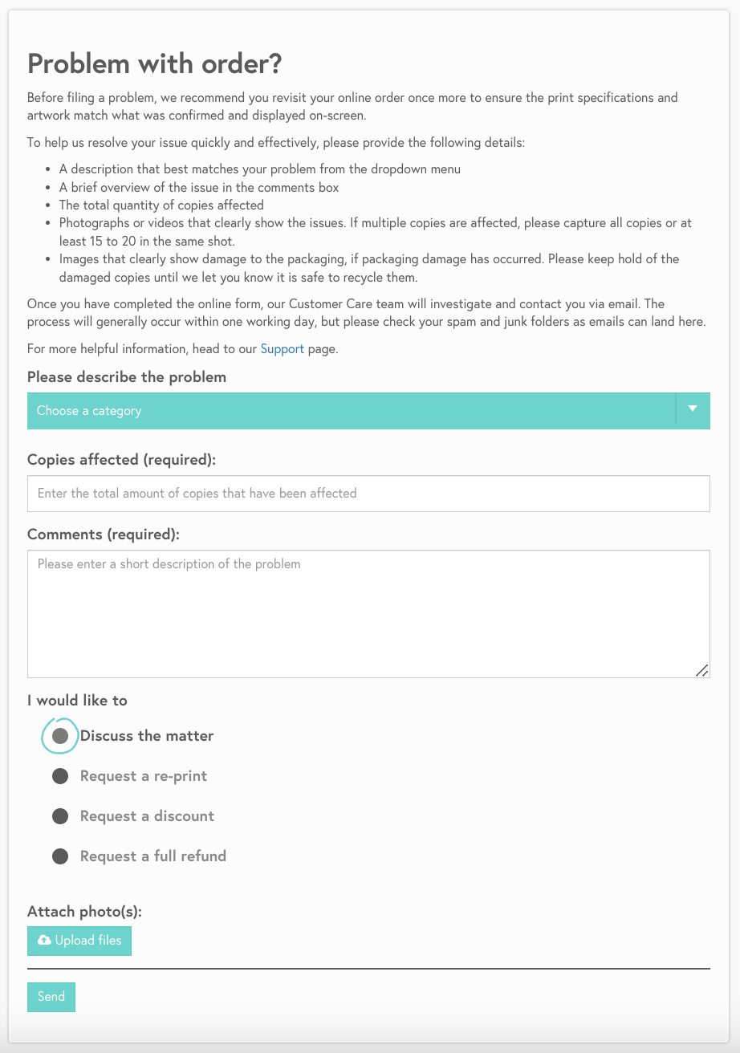This screenshot has height=1053, width=740.
Task: Open the Support page link
Action: pos(283,349)
